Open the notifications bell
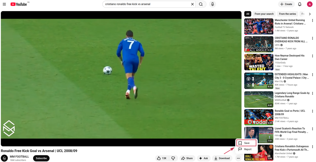 click(x=300, y=4)
